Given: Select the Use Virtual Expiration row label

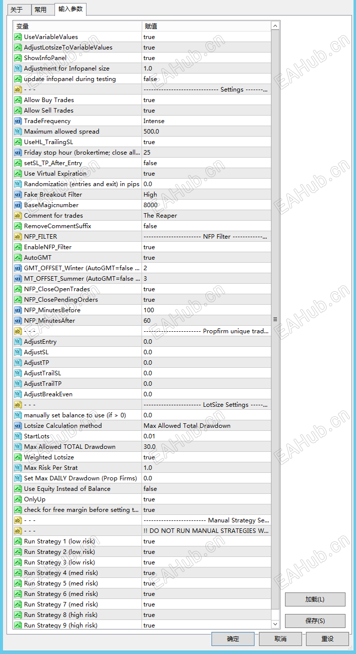Looking at the screenshot, I should pos(55,174).
